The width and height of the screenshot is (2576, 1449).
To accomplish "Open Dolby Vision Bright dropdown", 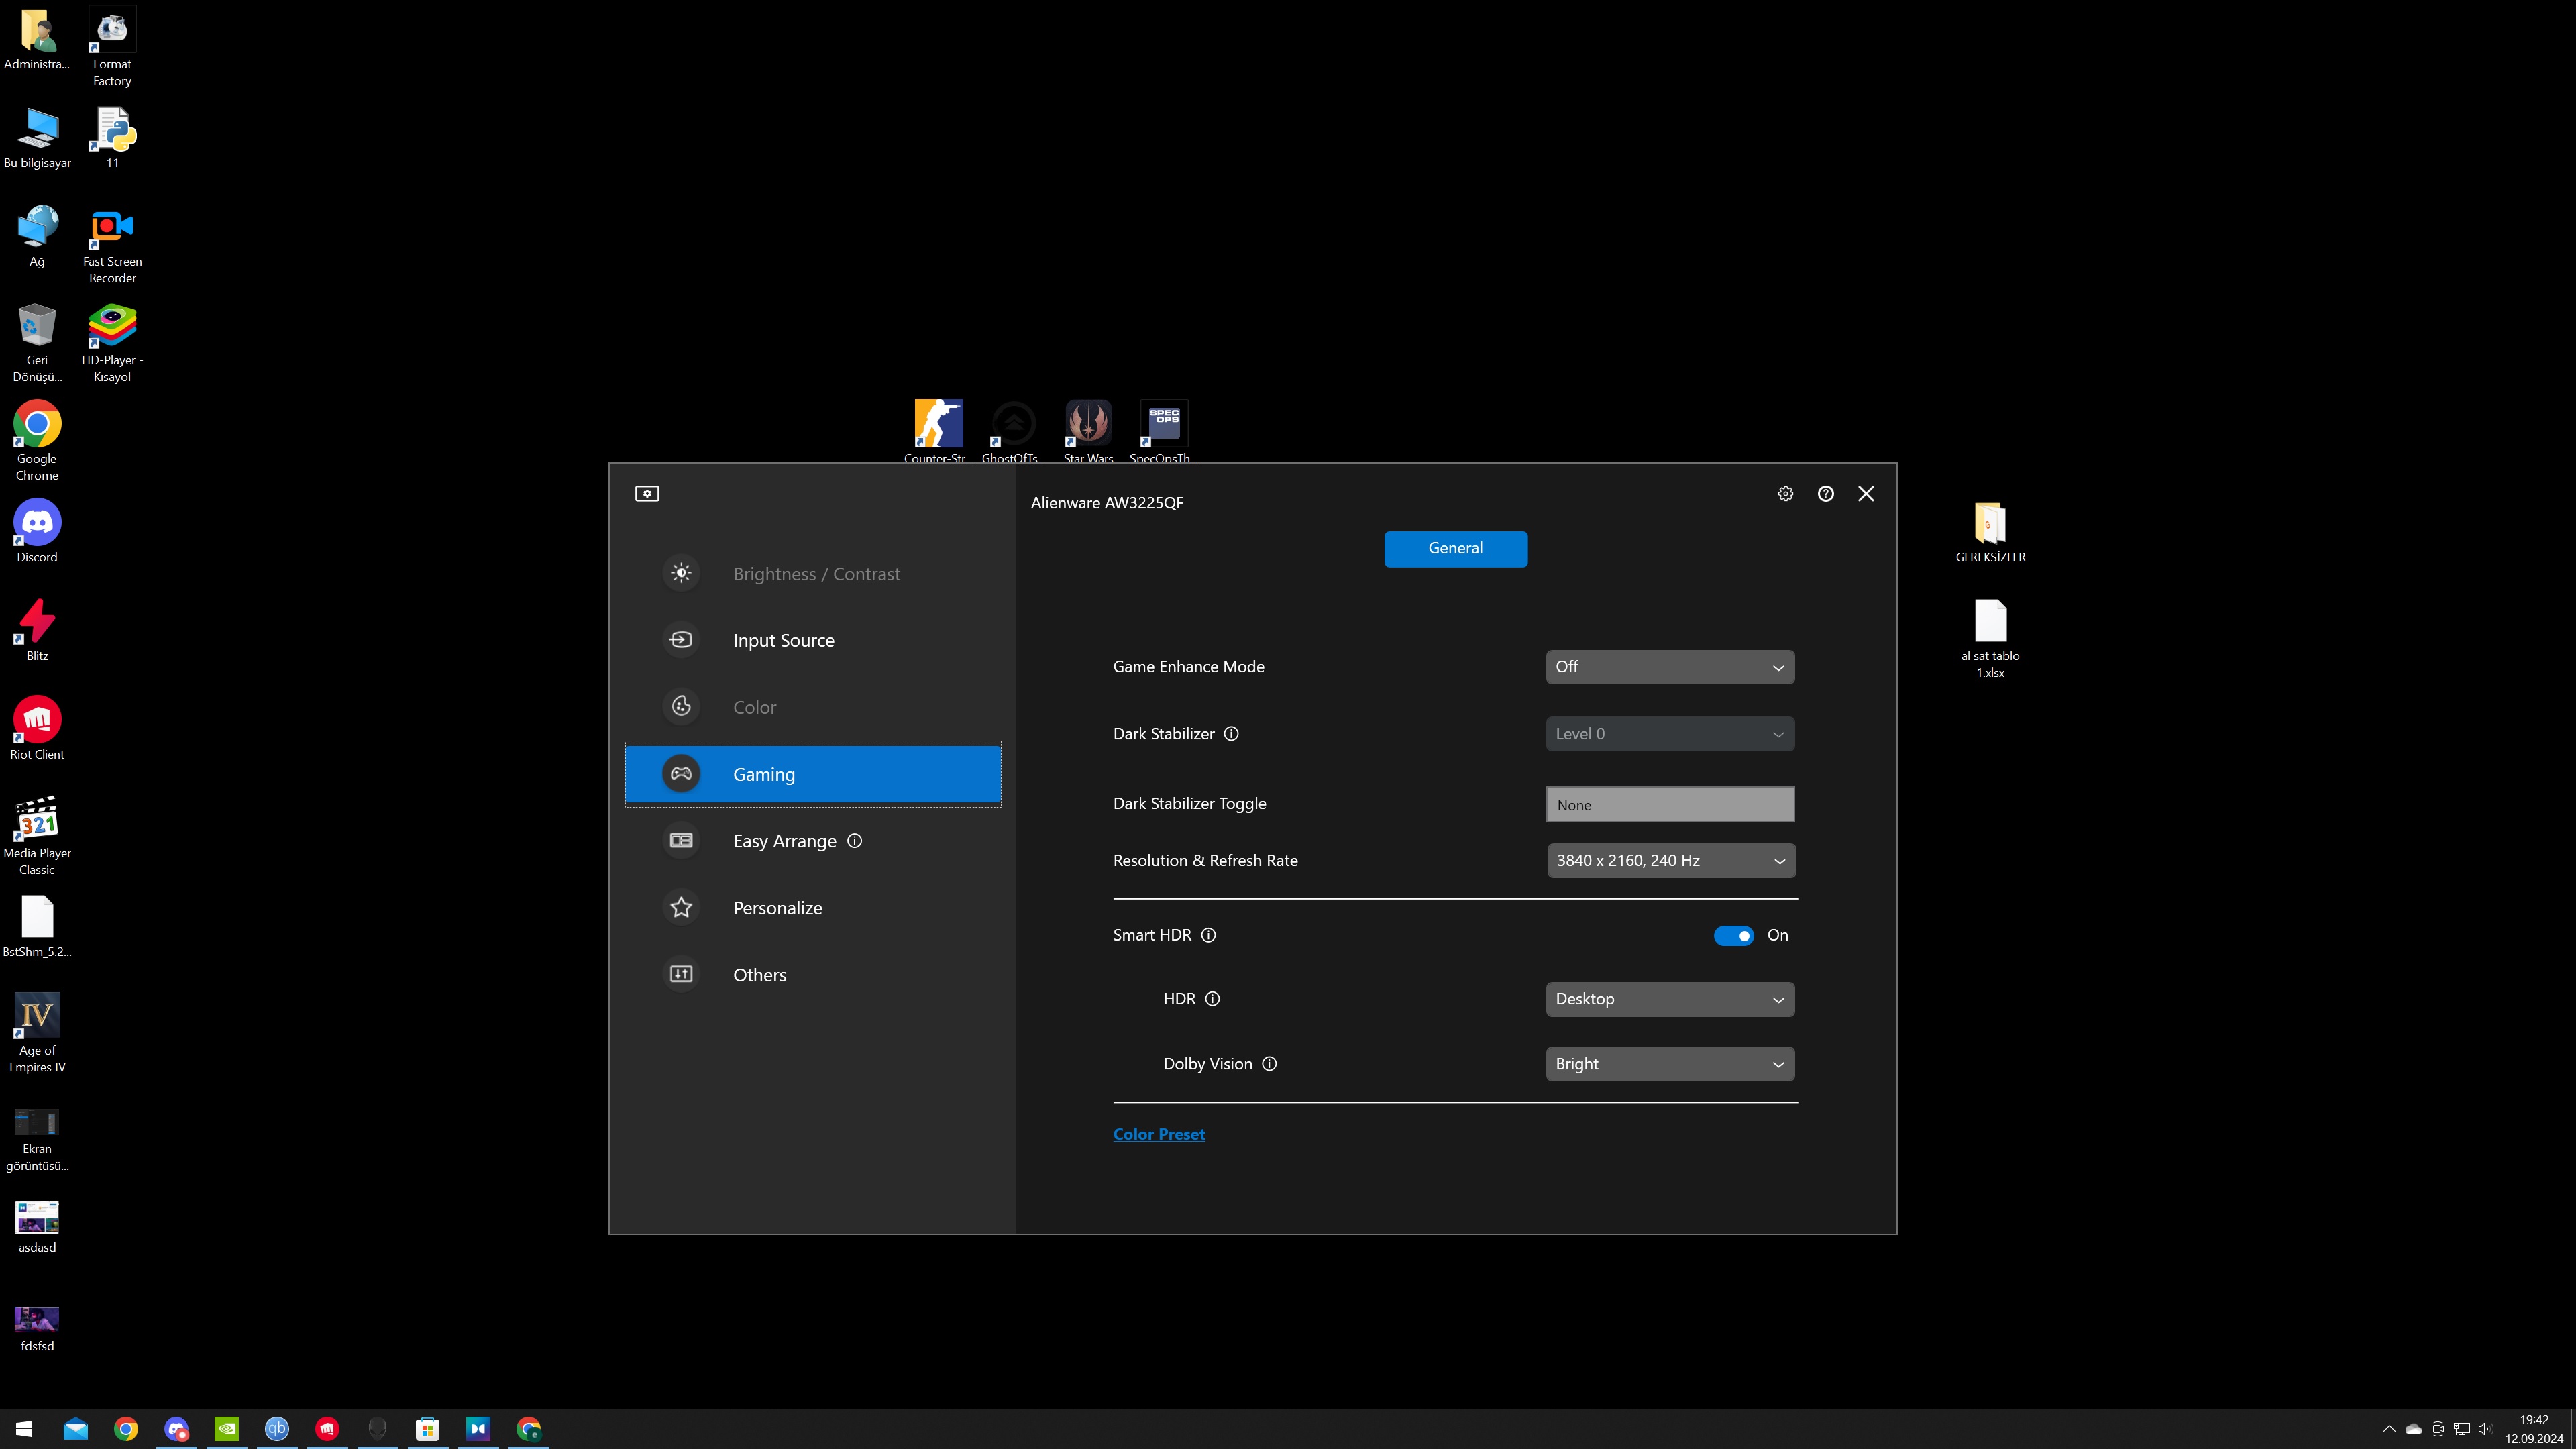I will pyautogui.click(x=1669, y=1064).
